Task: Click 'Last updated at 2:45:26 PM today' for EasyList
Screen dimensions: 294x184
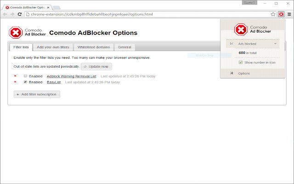Action: coord(92,82)
